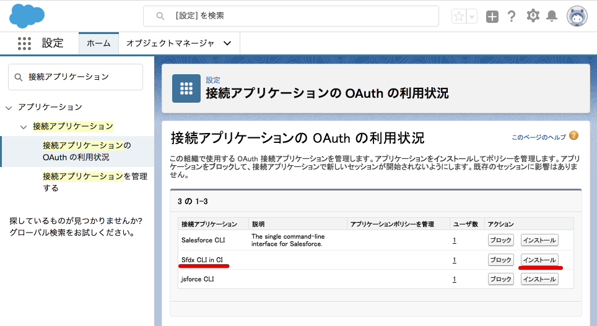Viewport: 597px width, 326px height.
Task: Click インストール for Sfdx CLI in CI
Action: pyautogui.click(x=539, y=260)
